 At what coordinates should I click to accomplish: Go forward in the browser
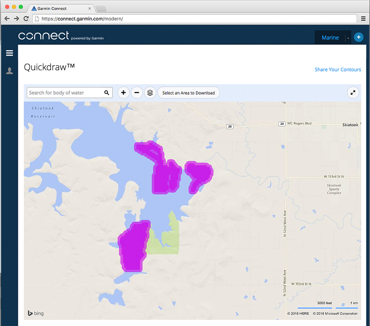pyautogui.click(x=16, y=19)
